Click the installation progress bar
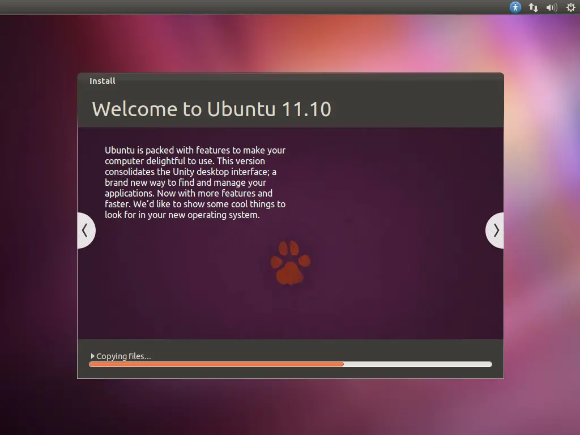Viewport: 580px width, 435px height. click(291, 364)
